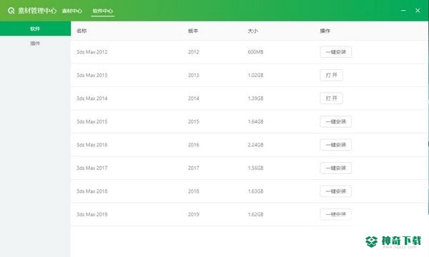
Task: Select the 3ds Max 2019 name cell
Action: pyautogui.click(x=92, y=214)
